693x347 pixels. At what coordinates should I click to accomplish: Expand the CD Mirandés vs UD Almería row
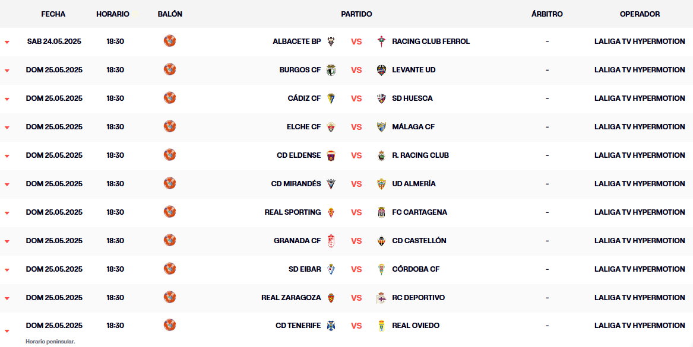pyautogui.click(x=7, y=184)
